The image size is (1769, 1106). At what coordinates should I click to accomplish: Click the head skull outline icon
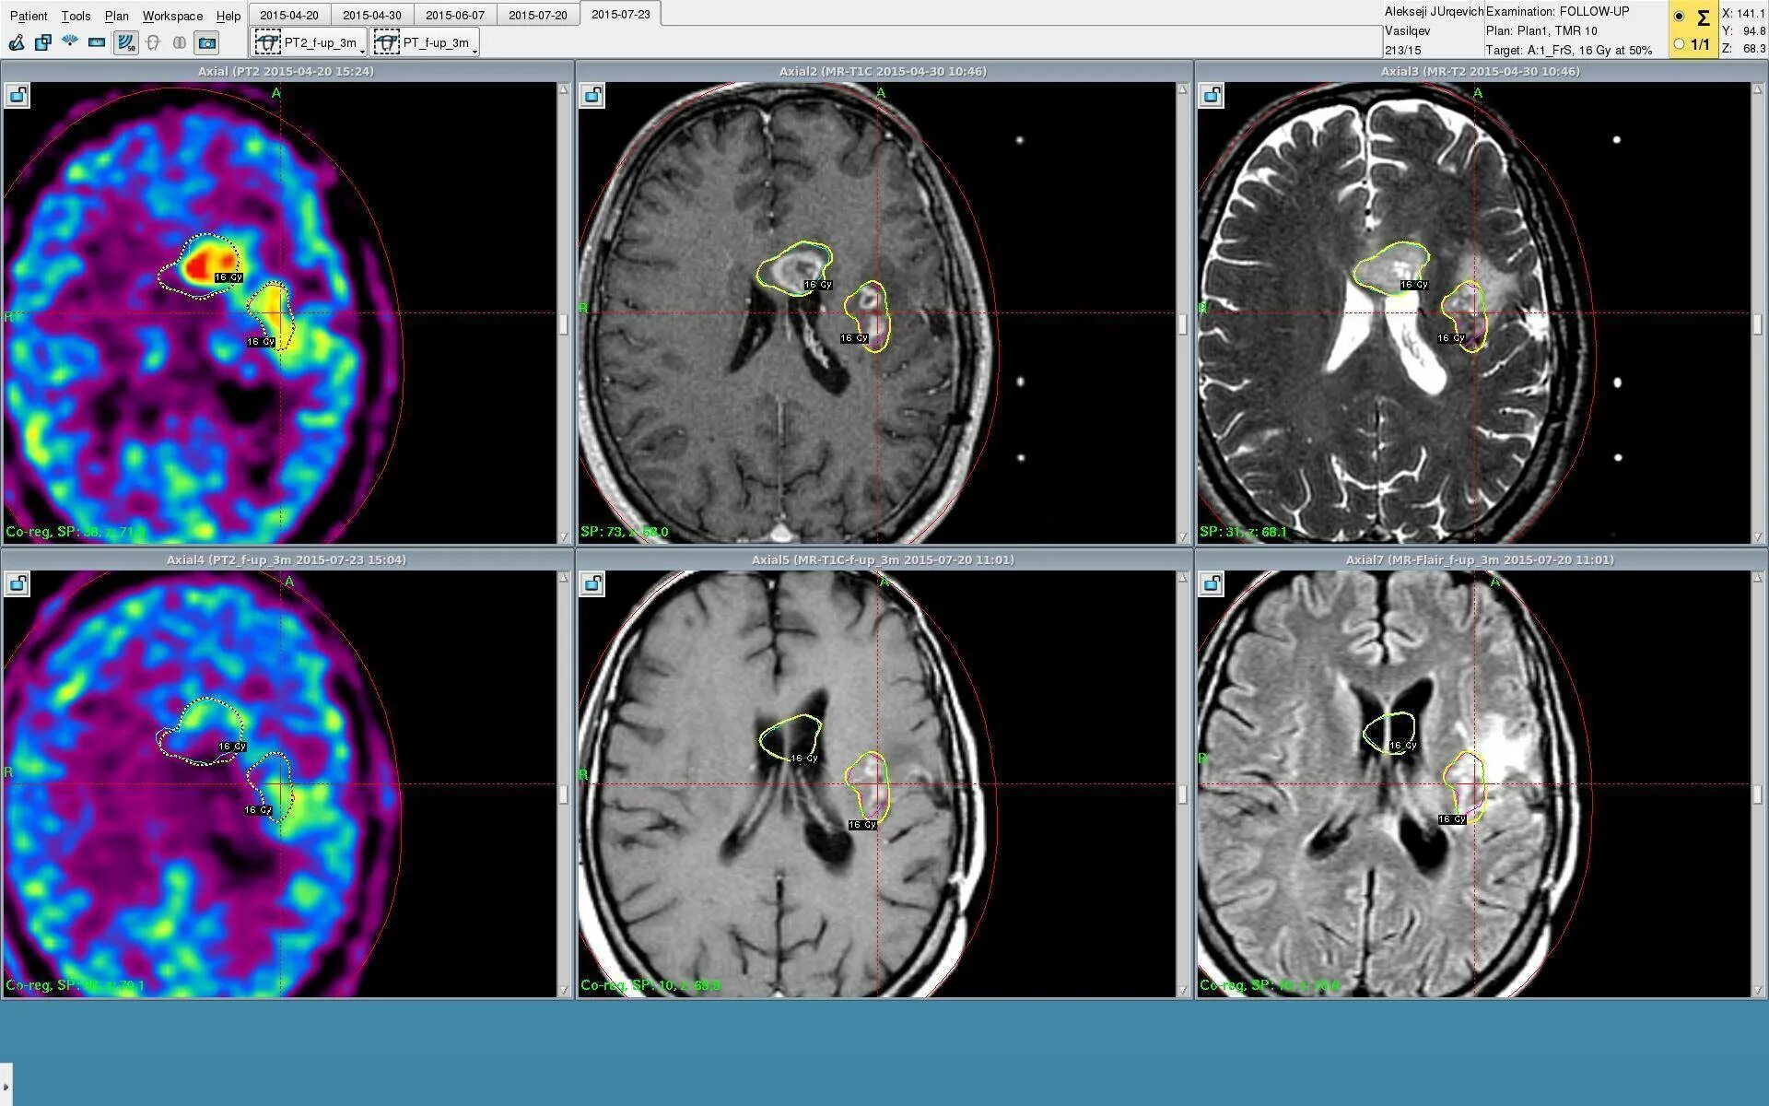click(x=153, y=42)
